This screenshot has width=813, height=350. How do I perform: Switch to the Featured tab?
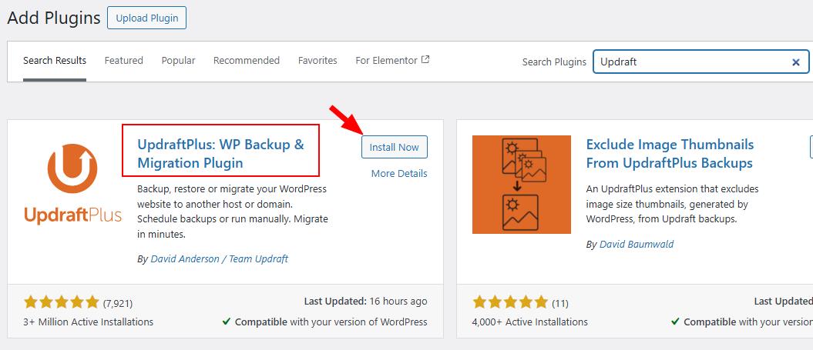pos(124,60)
